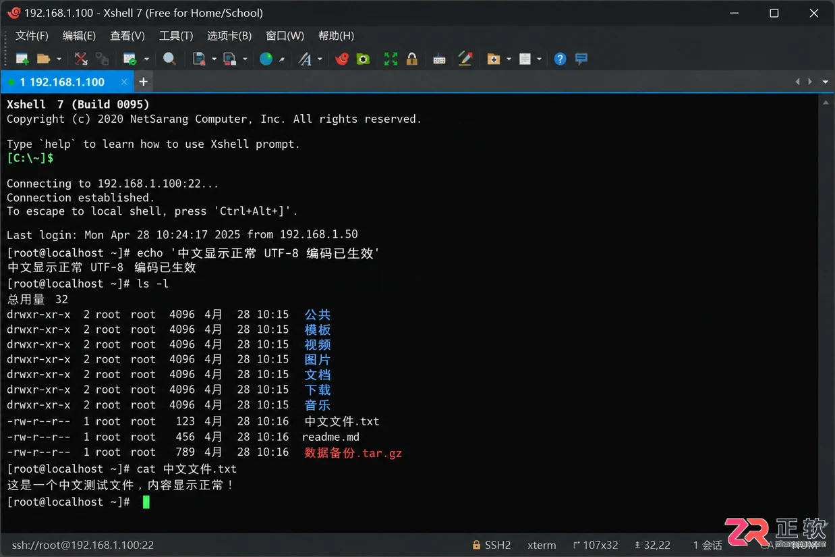Open the 工具(T) menu
The width and height of the screenshot is (835, 557).
(176, 36)
